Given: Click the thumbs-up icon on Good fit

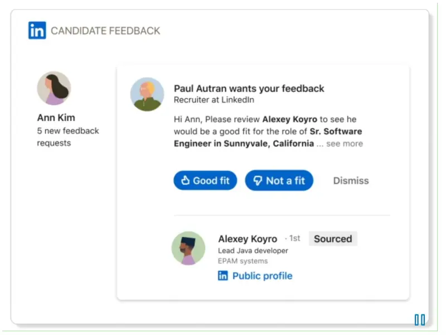Looking at the screenshot, I should click(185, 181).
